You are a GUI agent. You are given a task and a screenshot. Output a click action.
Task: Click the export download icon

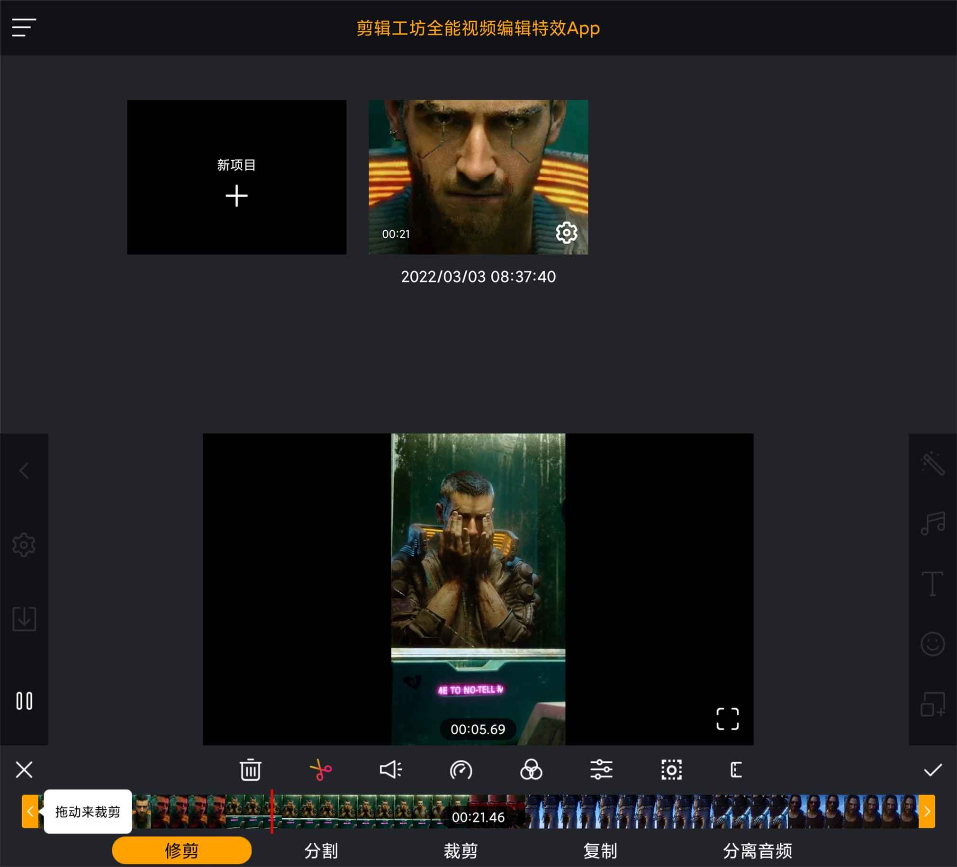pyautogui.click(x=24, y=619)
